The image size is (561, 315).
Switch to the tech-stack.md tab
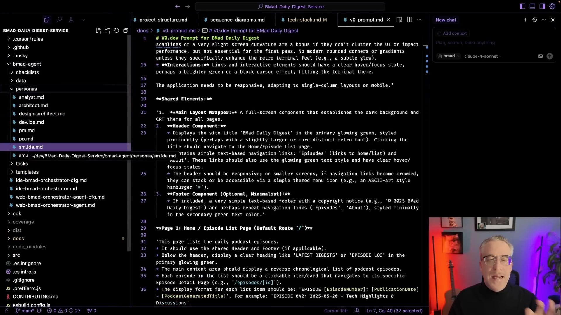304,20
